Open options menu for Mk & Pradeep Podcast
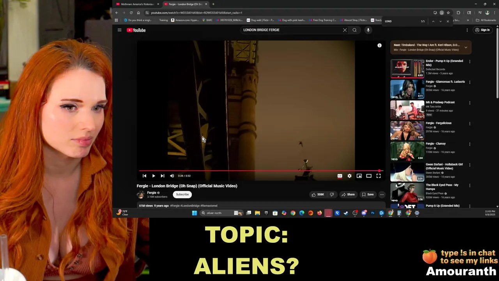This screenshot has width=499, height=281. (469, 103)
